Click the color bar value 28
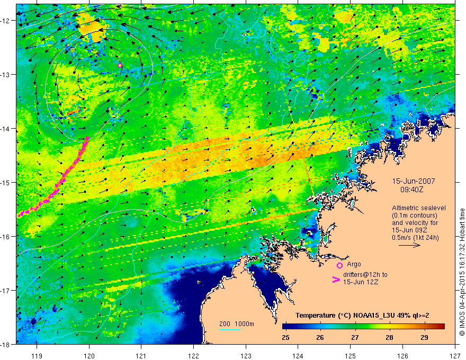This screenshot has height=360, width=466. (389, 337)
